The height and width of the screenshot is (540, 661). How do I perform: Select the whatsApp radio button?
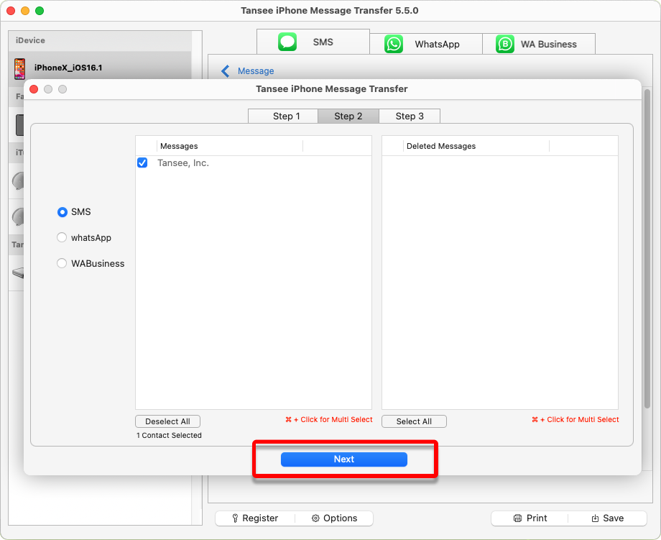click(x=62, y=237)
